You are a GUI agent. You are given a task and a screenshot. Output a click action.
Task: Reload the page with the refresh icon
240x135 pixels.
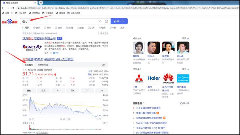coord(13,8)
